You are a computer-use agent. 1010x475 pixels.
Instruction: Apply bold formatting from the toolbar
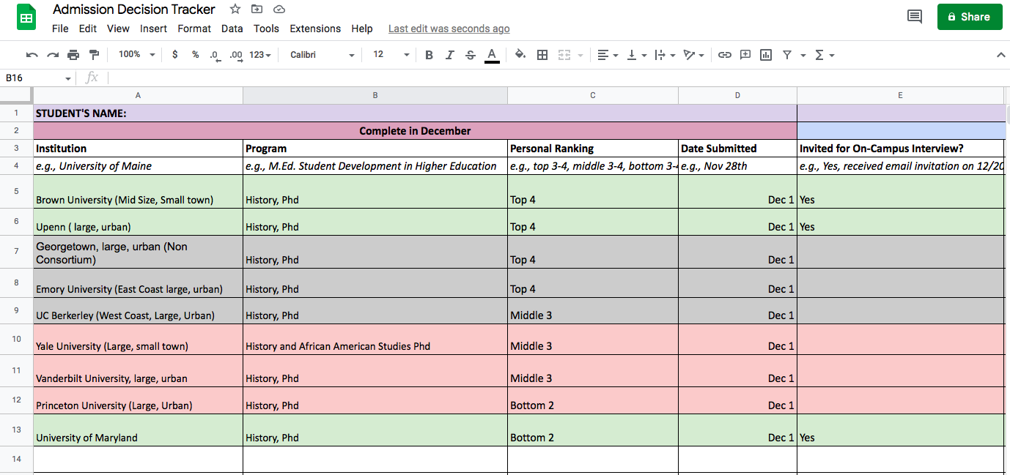point(429,54)
